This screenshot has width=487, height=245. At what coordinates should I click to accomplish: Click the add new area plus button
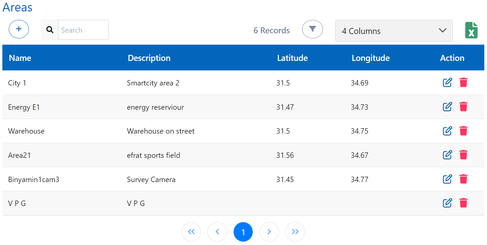tap(19, 29)
